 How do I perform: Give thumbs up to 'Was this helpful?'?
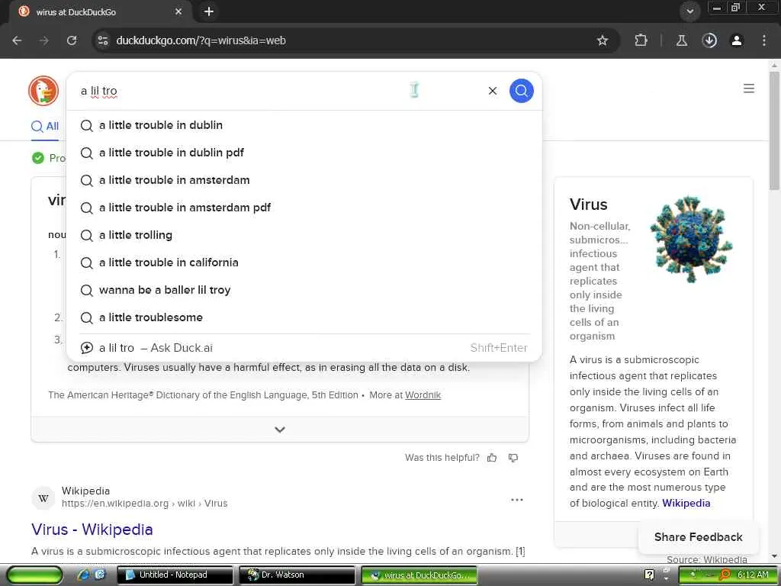click(x=492, y=458)
